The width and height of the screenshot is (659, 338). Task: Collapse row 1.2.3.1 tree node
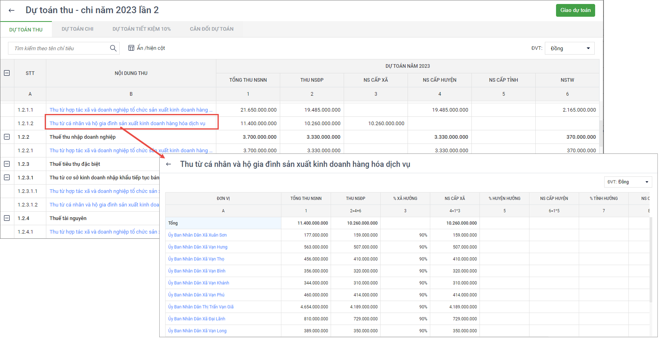[7, 177]
